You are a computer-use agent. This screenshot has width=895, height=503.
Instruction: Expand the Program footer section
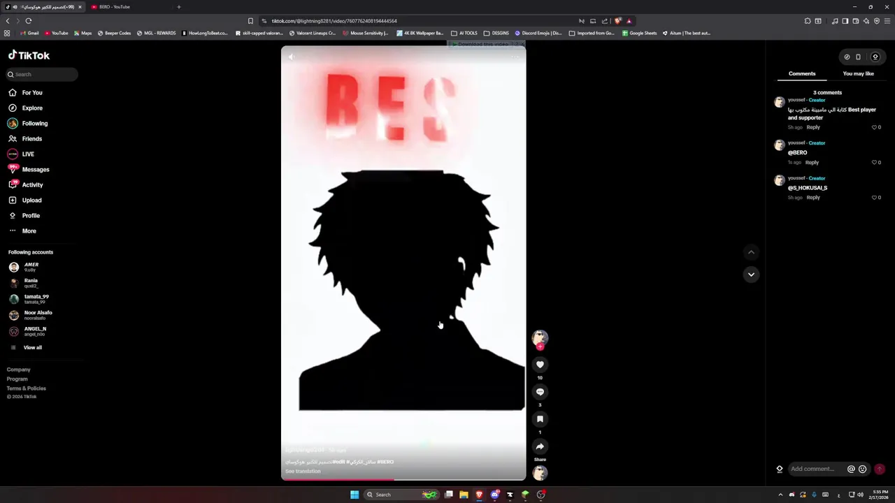(x=17, y=379)
